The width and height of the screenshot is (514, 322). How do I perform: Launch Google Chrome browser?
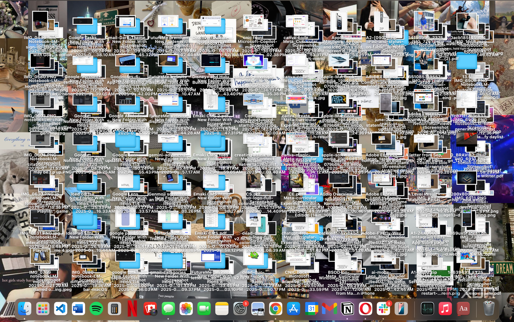click(276, 309)
